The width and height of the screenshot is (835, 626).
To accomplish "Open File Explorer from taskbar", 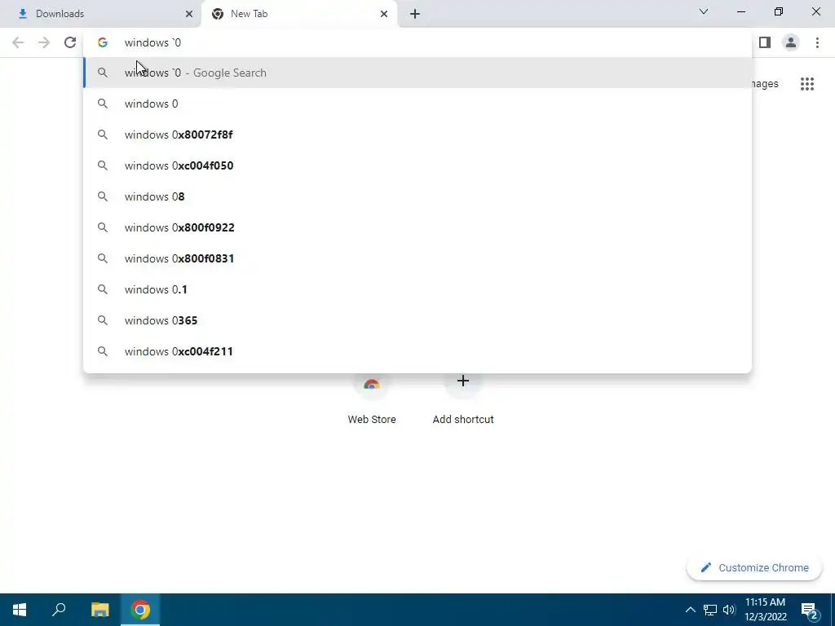I will tap(99, 610).
